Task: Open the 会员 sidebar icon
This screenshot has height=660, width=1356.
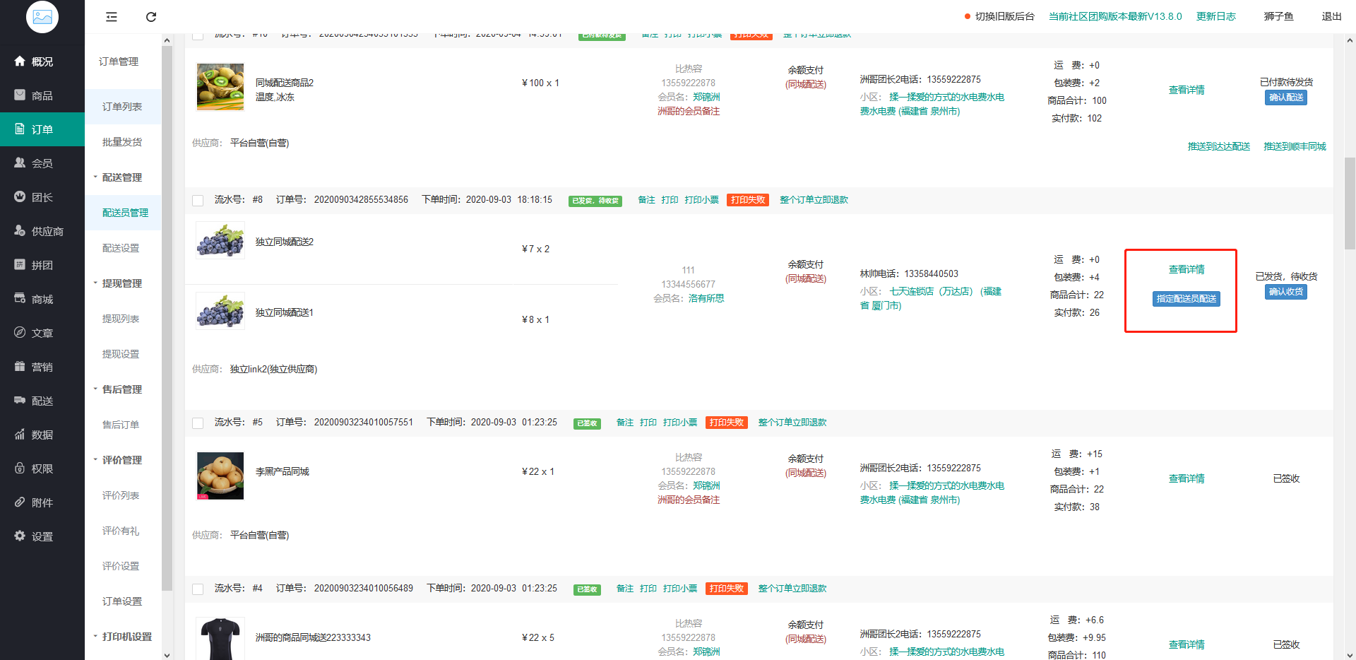Action: click(20, 163)
